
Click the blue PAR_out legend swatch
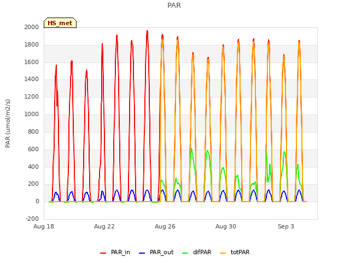(x=142, y=253)
